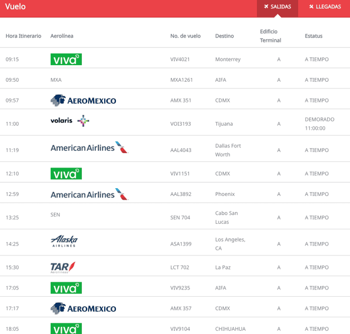Click the Viva logo for flight VIV4021
Screen dimensions: 350x334
pyautogui.click(x=66, y=60)
